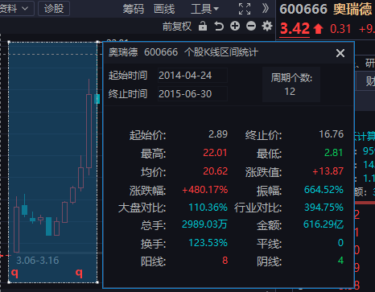
Task: Click the 平线 count 0
Action: coord(340,243)
